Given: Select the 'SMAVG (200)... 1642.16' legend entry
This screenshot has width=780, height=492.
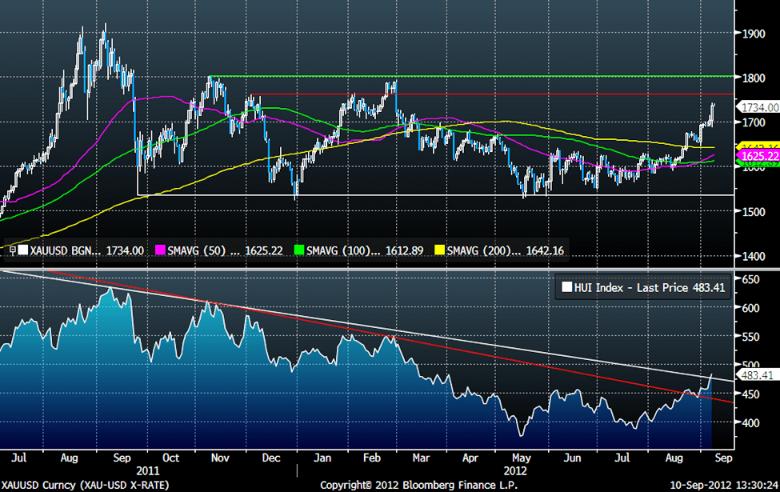Looking at the screenshot, I should point(499,250).
